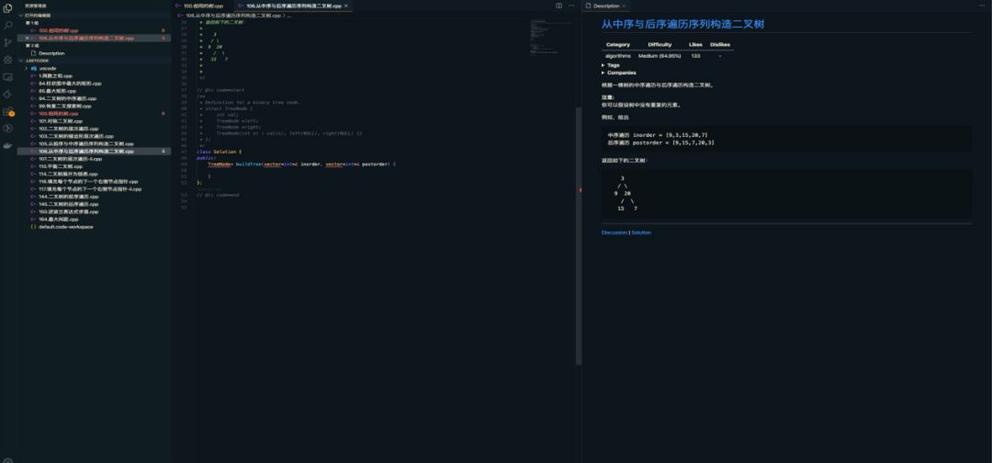
Task: Open default.code-workspace file
Action: click(66, 227)
